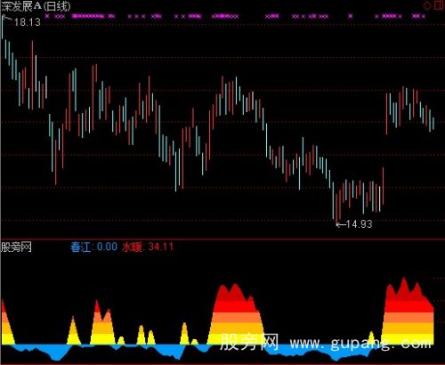This screenshot has height=365, width=445.
Task: Click the red divider between chart and indicator
Action: [222, 239]
